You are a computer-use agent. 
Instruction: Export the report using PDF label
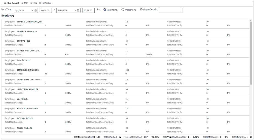[26, 3]
